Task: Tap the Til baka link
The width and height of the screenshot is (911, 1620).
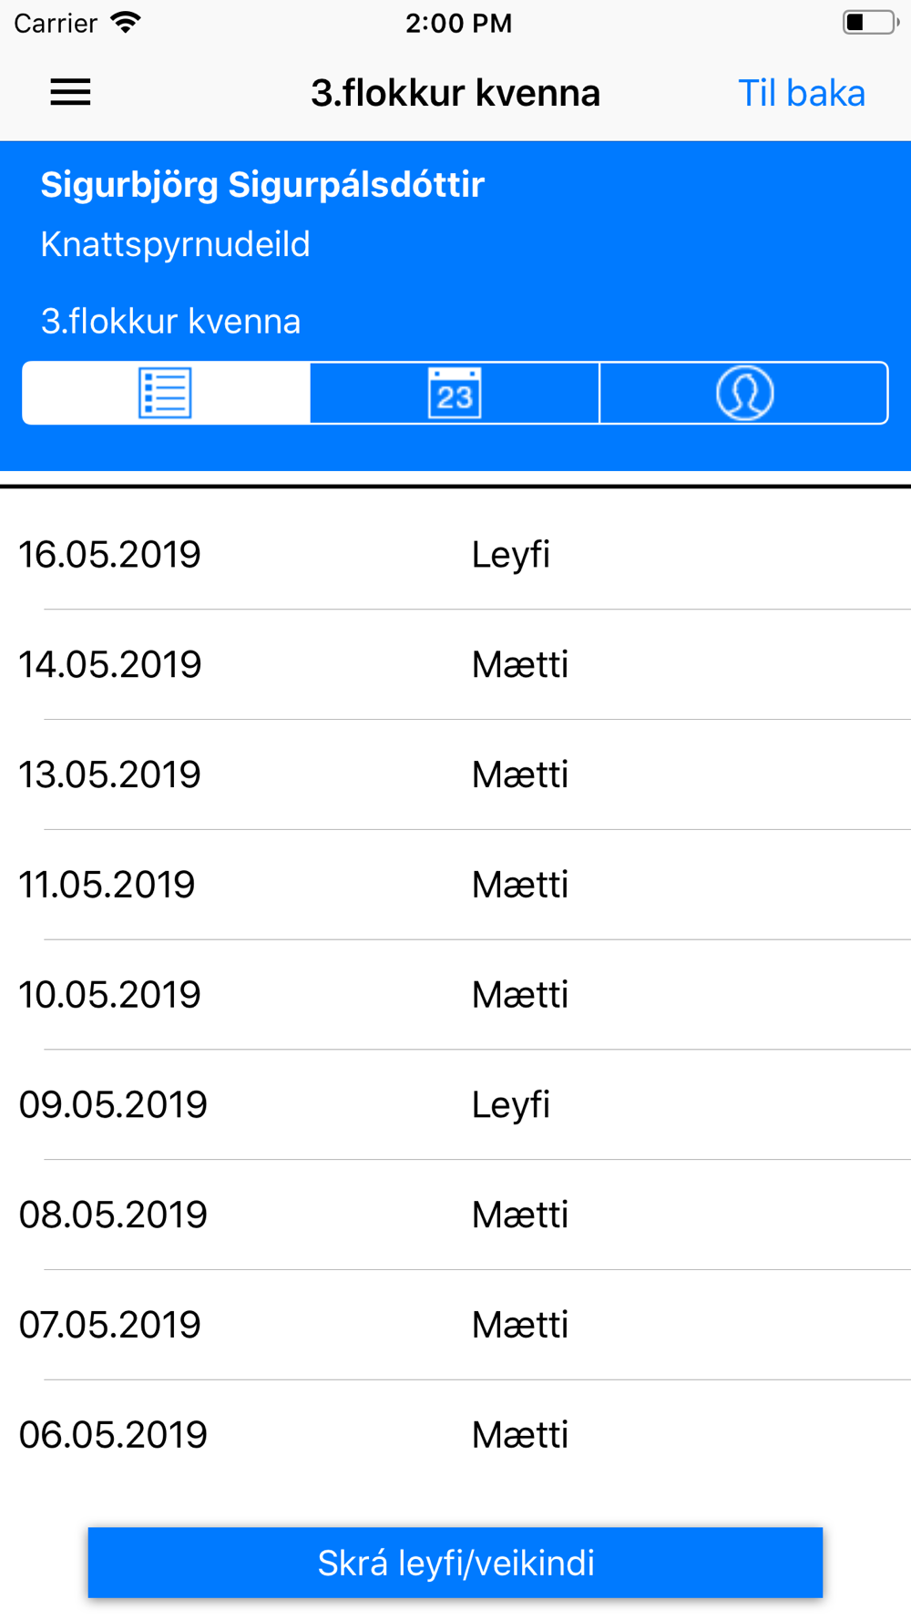Action: [801, 93]
